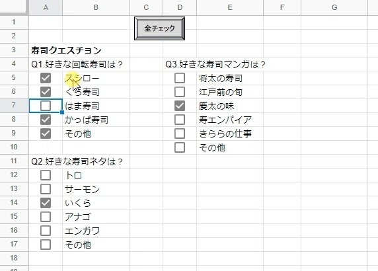378x271 pixels.
Task: Enable the アナゴ checkbox
Action: pos(46,217)
